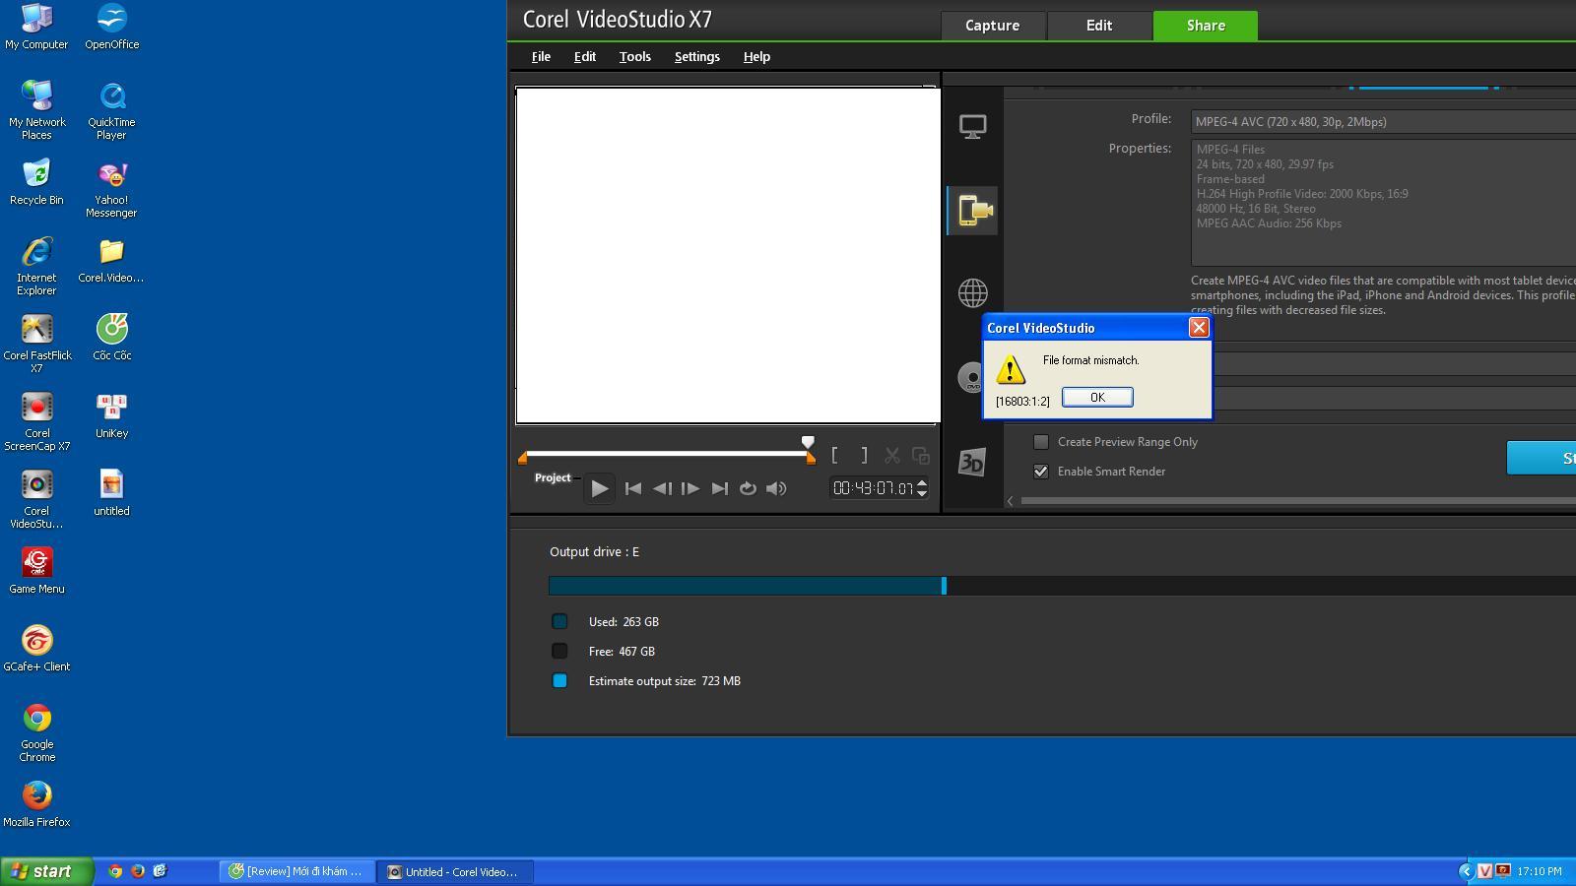The image size is (1576, 886).
Task: Open OpenOffice desktop icon
Action: pos(111,27)
